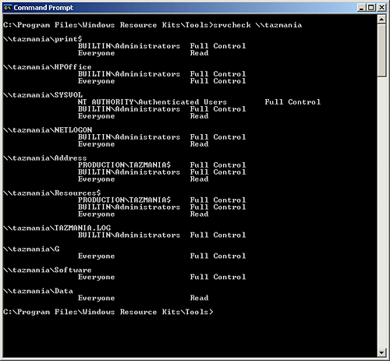
Task: Click PRODUCTION\TAZMANIA$ under Address share
Action: point(124,165)
